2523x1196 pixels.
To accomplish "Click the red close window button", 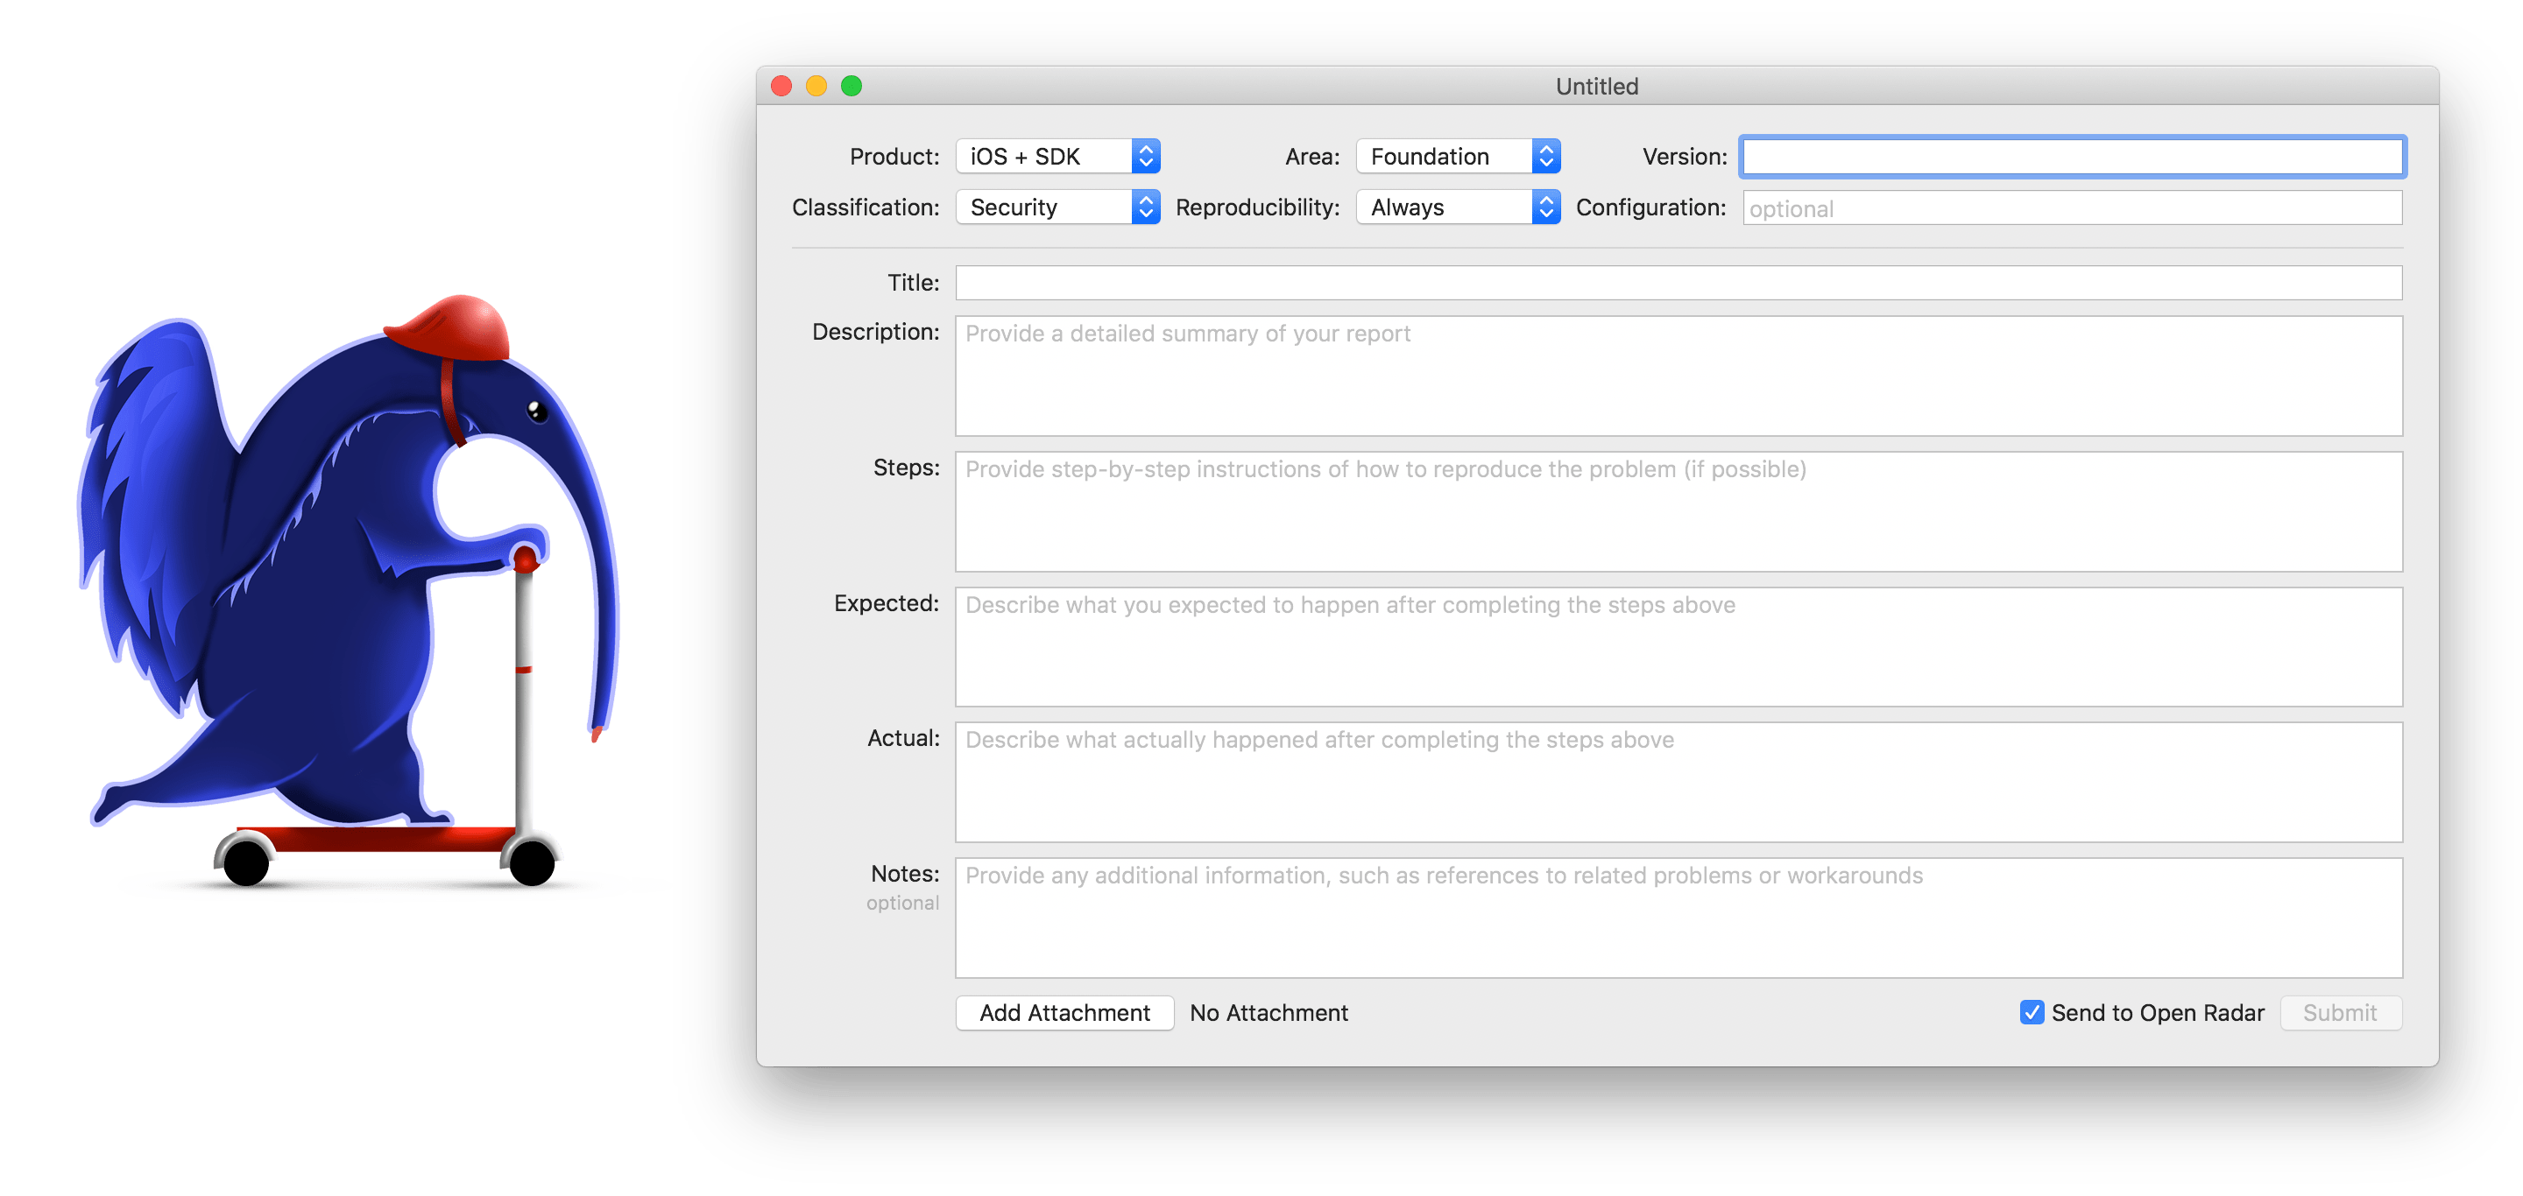I will coord(781,86).
